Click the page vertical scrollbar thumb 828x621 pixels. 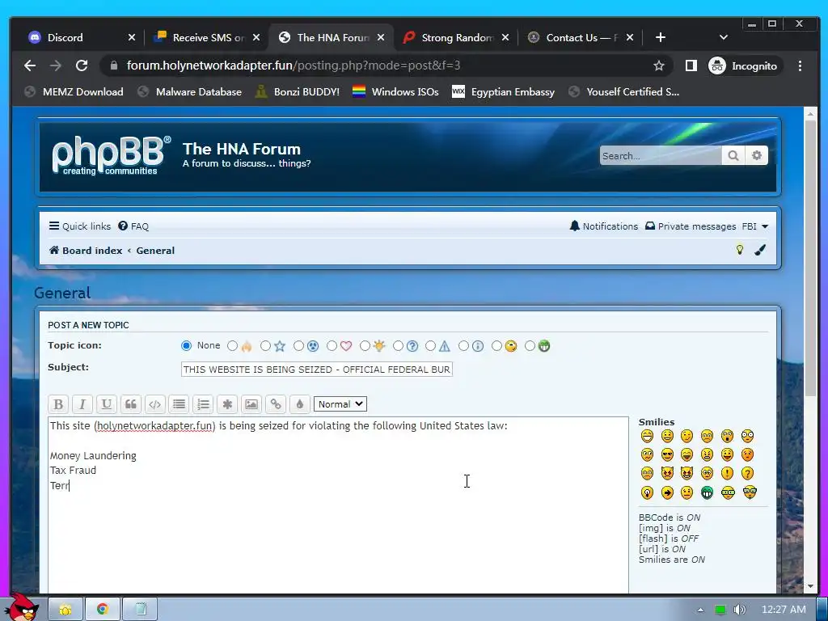810,258
